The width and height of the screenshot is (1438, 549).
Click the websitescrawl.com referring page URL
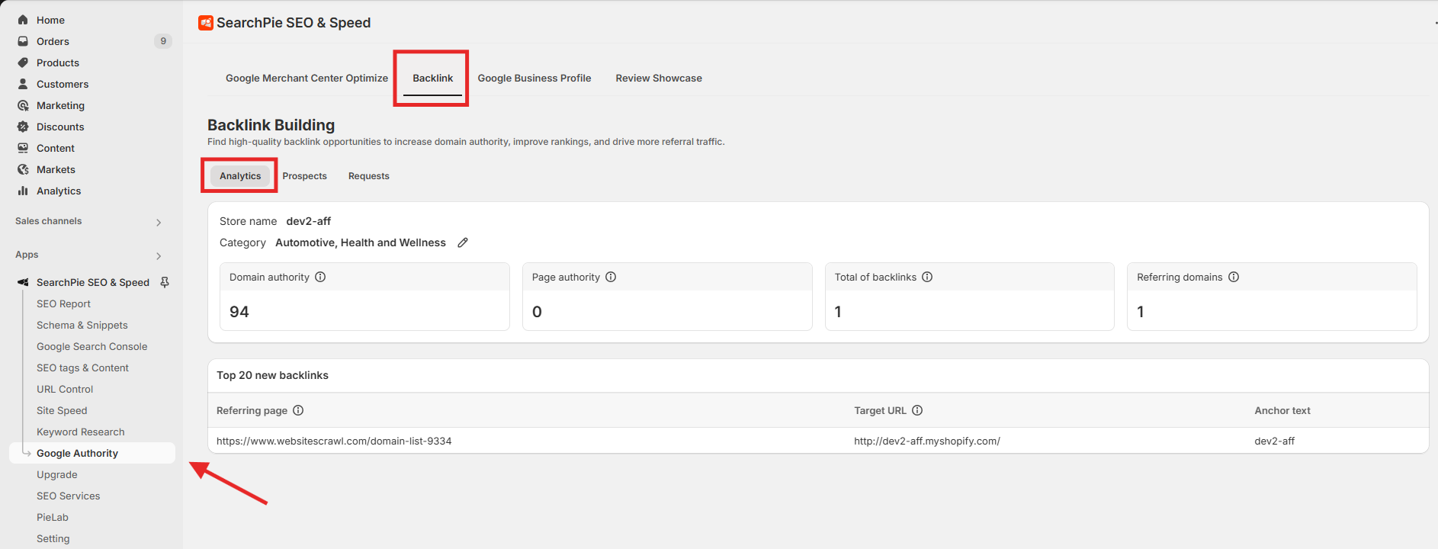tap(334, 441)
